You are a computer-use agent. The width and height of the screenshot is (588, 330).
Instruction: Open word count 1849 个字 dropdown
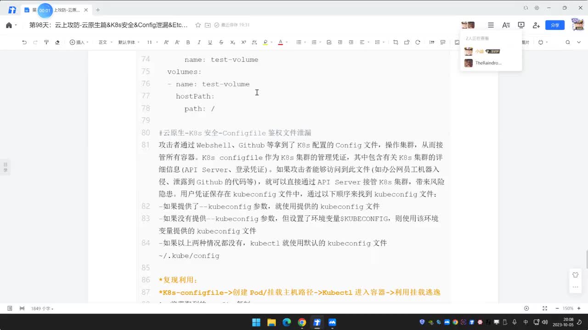(x=42, y=308)
